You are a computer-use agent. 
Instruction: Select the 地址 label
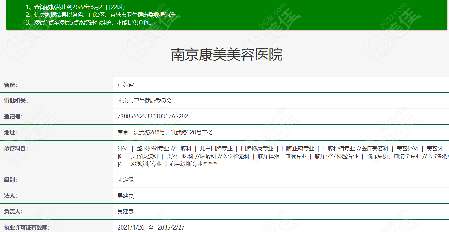pos(11,132)
